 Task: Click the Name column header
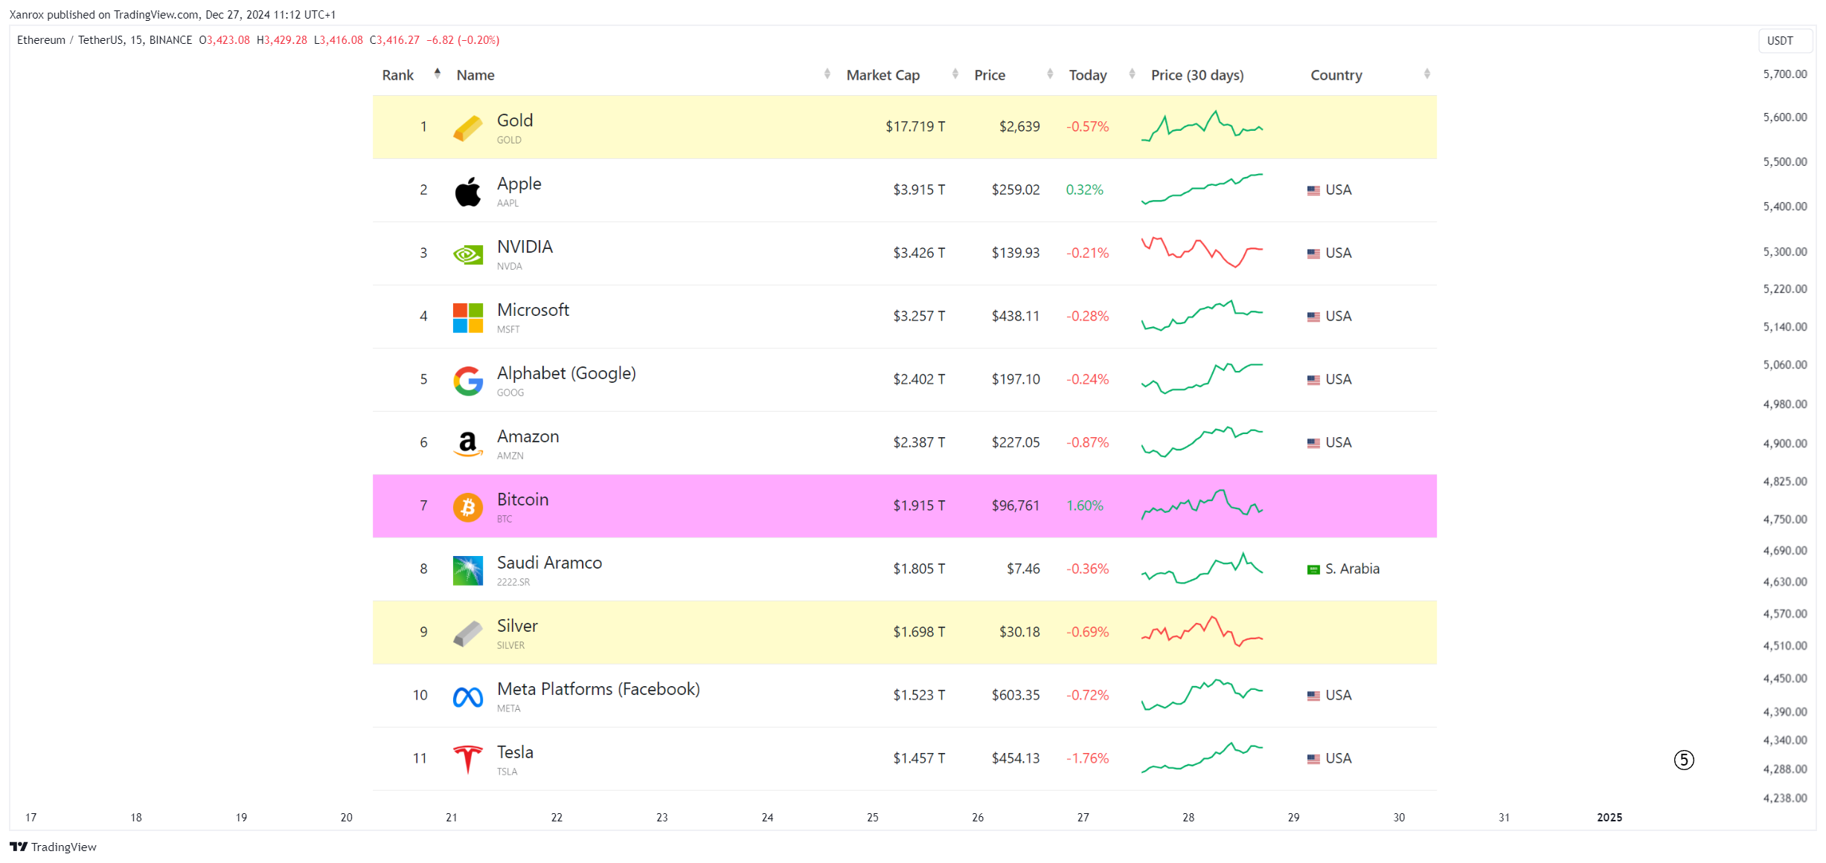[475, 75]
